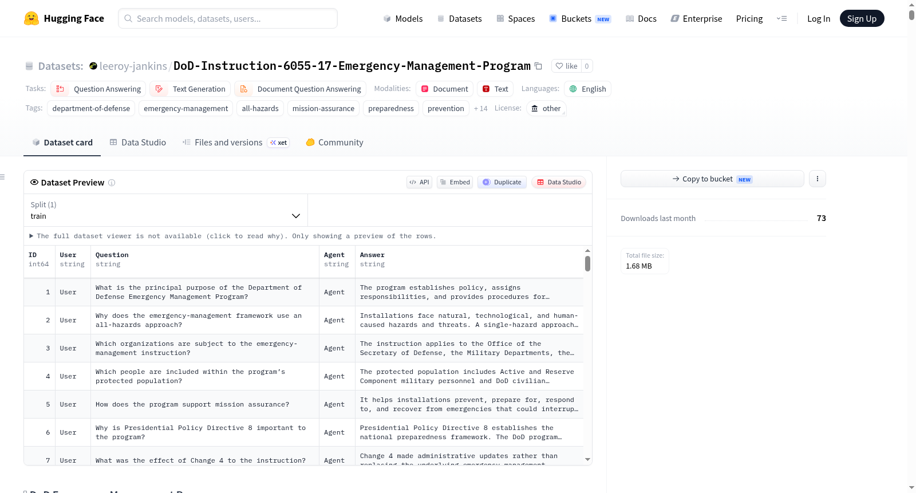Open the Docs page
This screenshot has width=916, height=493.
pos(641,19)
